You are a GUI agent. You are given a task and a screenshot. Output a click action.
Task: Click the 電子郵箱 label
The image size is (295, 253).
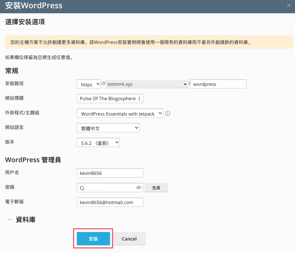14,202
